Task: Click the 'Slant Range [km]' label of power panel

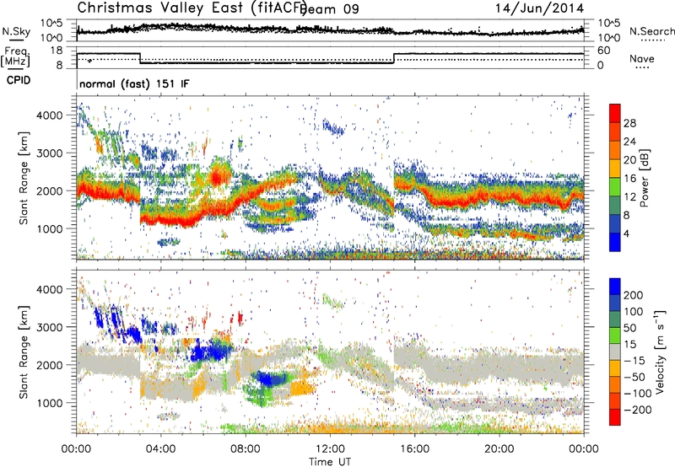Action: (24, 178)
